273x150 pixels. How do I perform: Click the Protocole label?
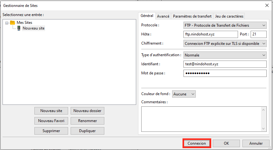click(x=150, y=25)
